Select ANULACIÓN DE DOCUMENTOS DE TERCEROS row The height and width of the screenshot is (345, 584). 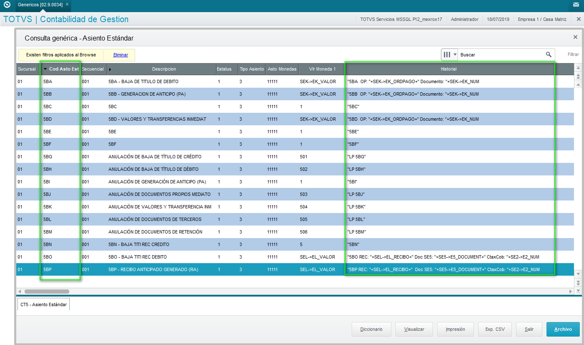click(295, 219)
